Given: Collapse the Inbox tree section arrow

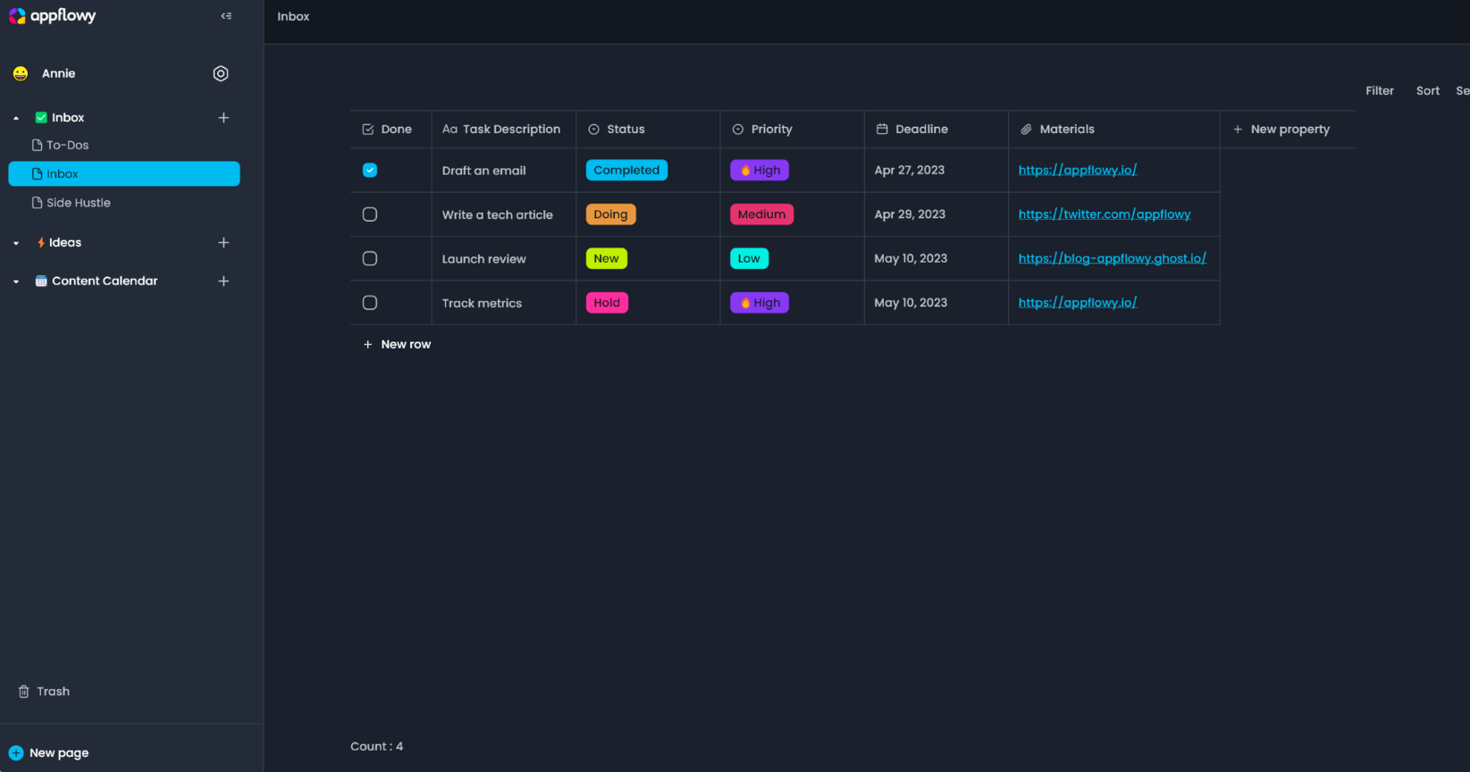Looking at the screenshot, I should [x=16, y=118].
